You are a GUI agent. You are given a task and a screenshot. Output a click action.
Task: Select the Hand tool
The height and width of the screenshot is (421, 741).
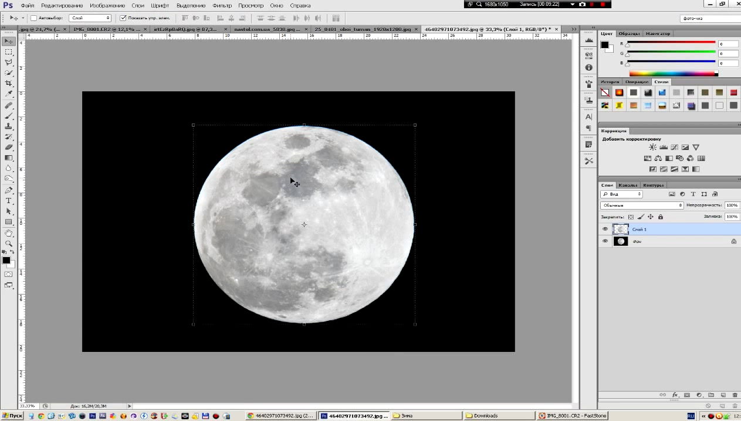[9, 232]
